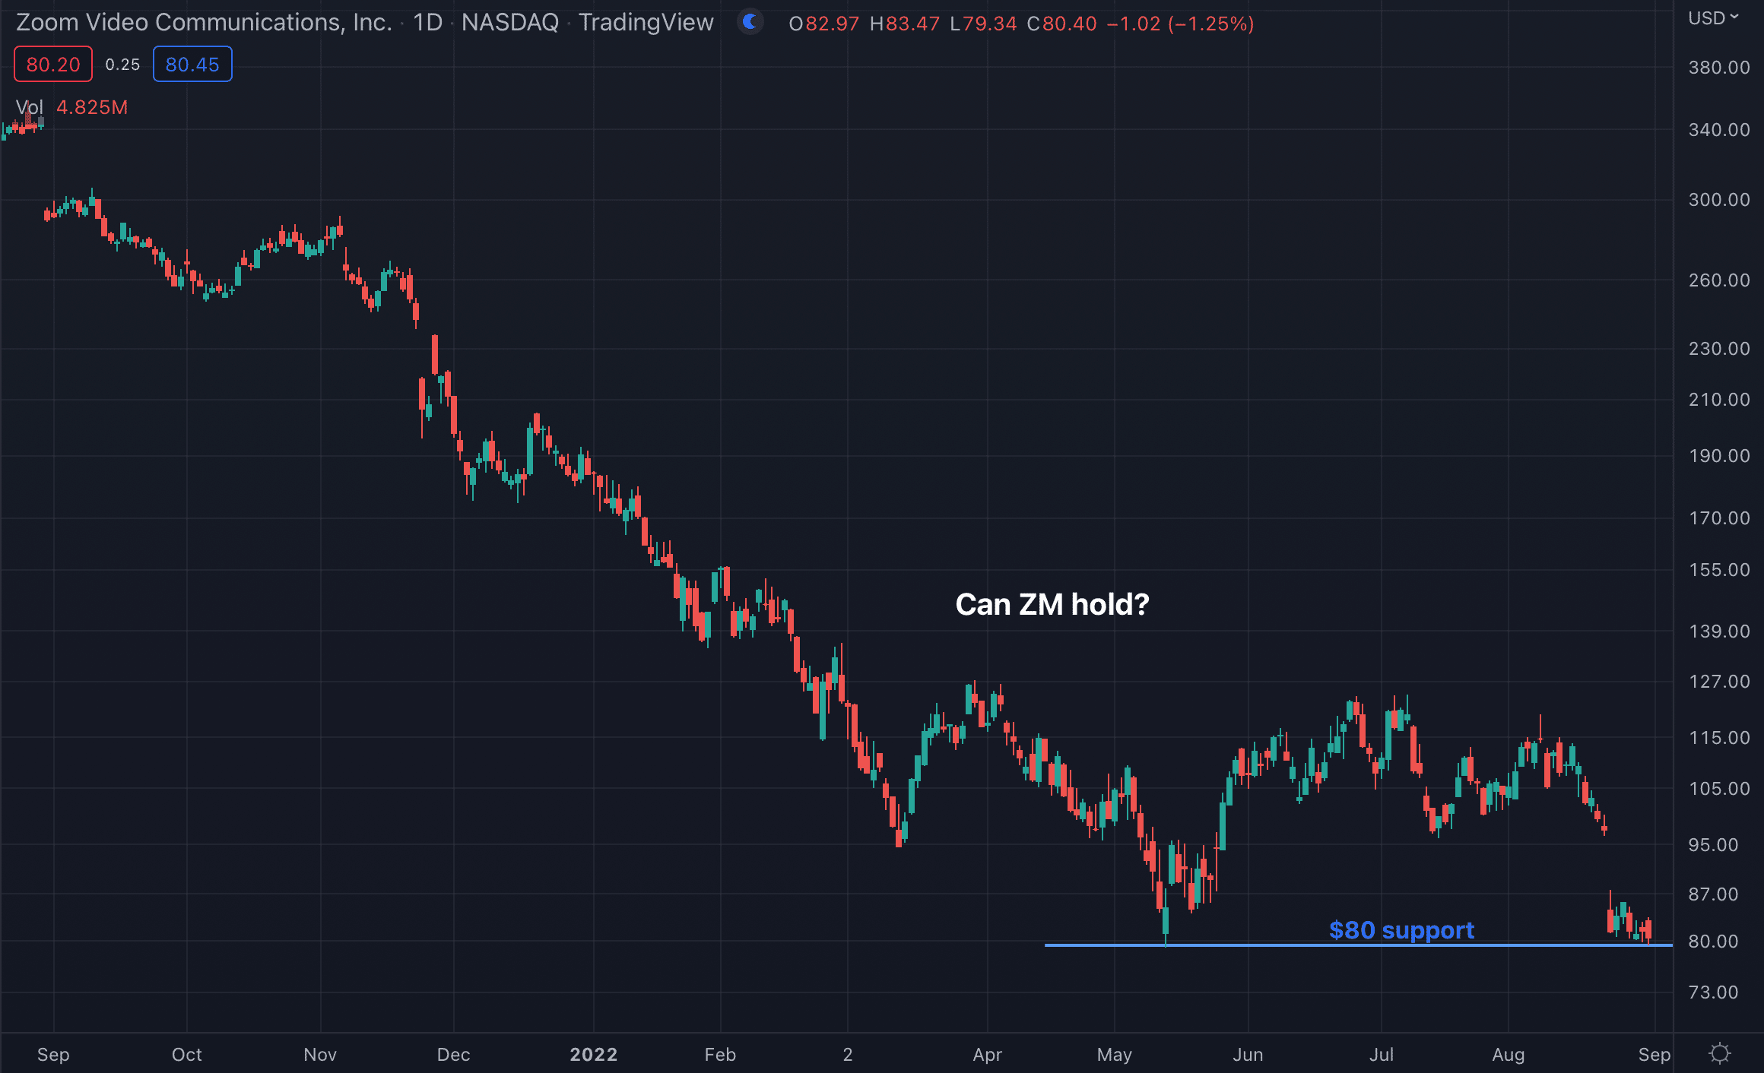Click the 2022 year marker on time axis
Image resolution: width=1764 pixels, height=1073 pixels.
[593, 1055]
